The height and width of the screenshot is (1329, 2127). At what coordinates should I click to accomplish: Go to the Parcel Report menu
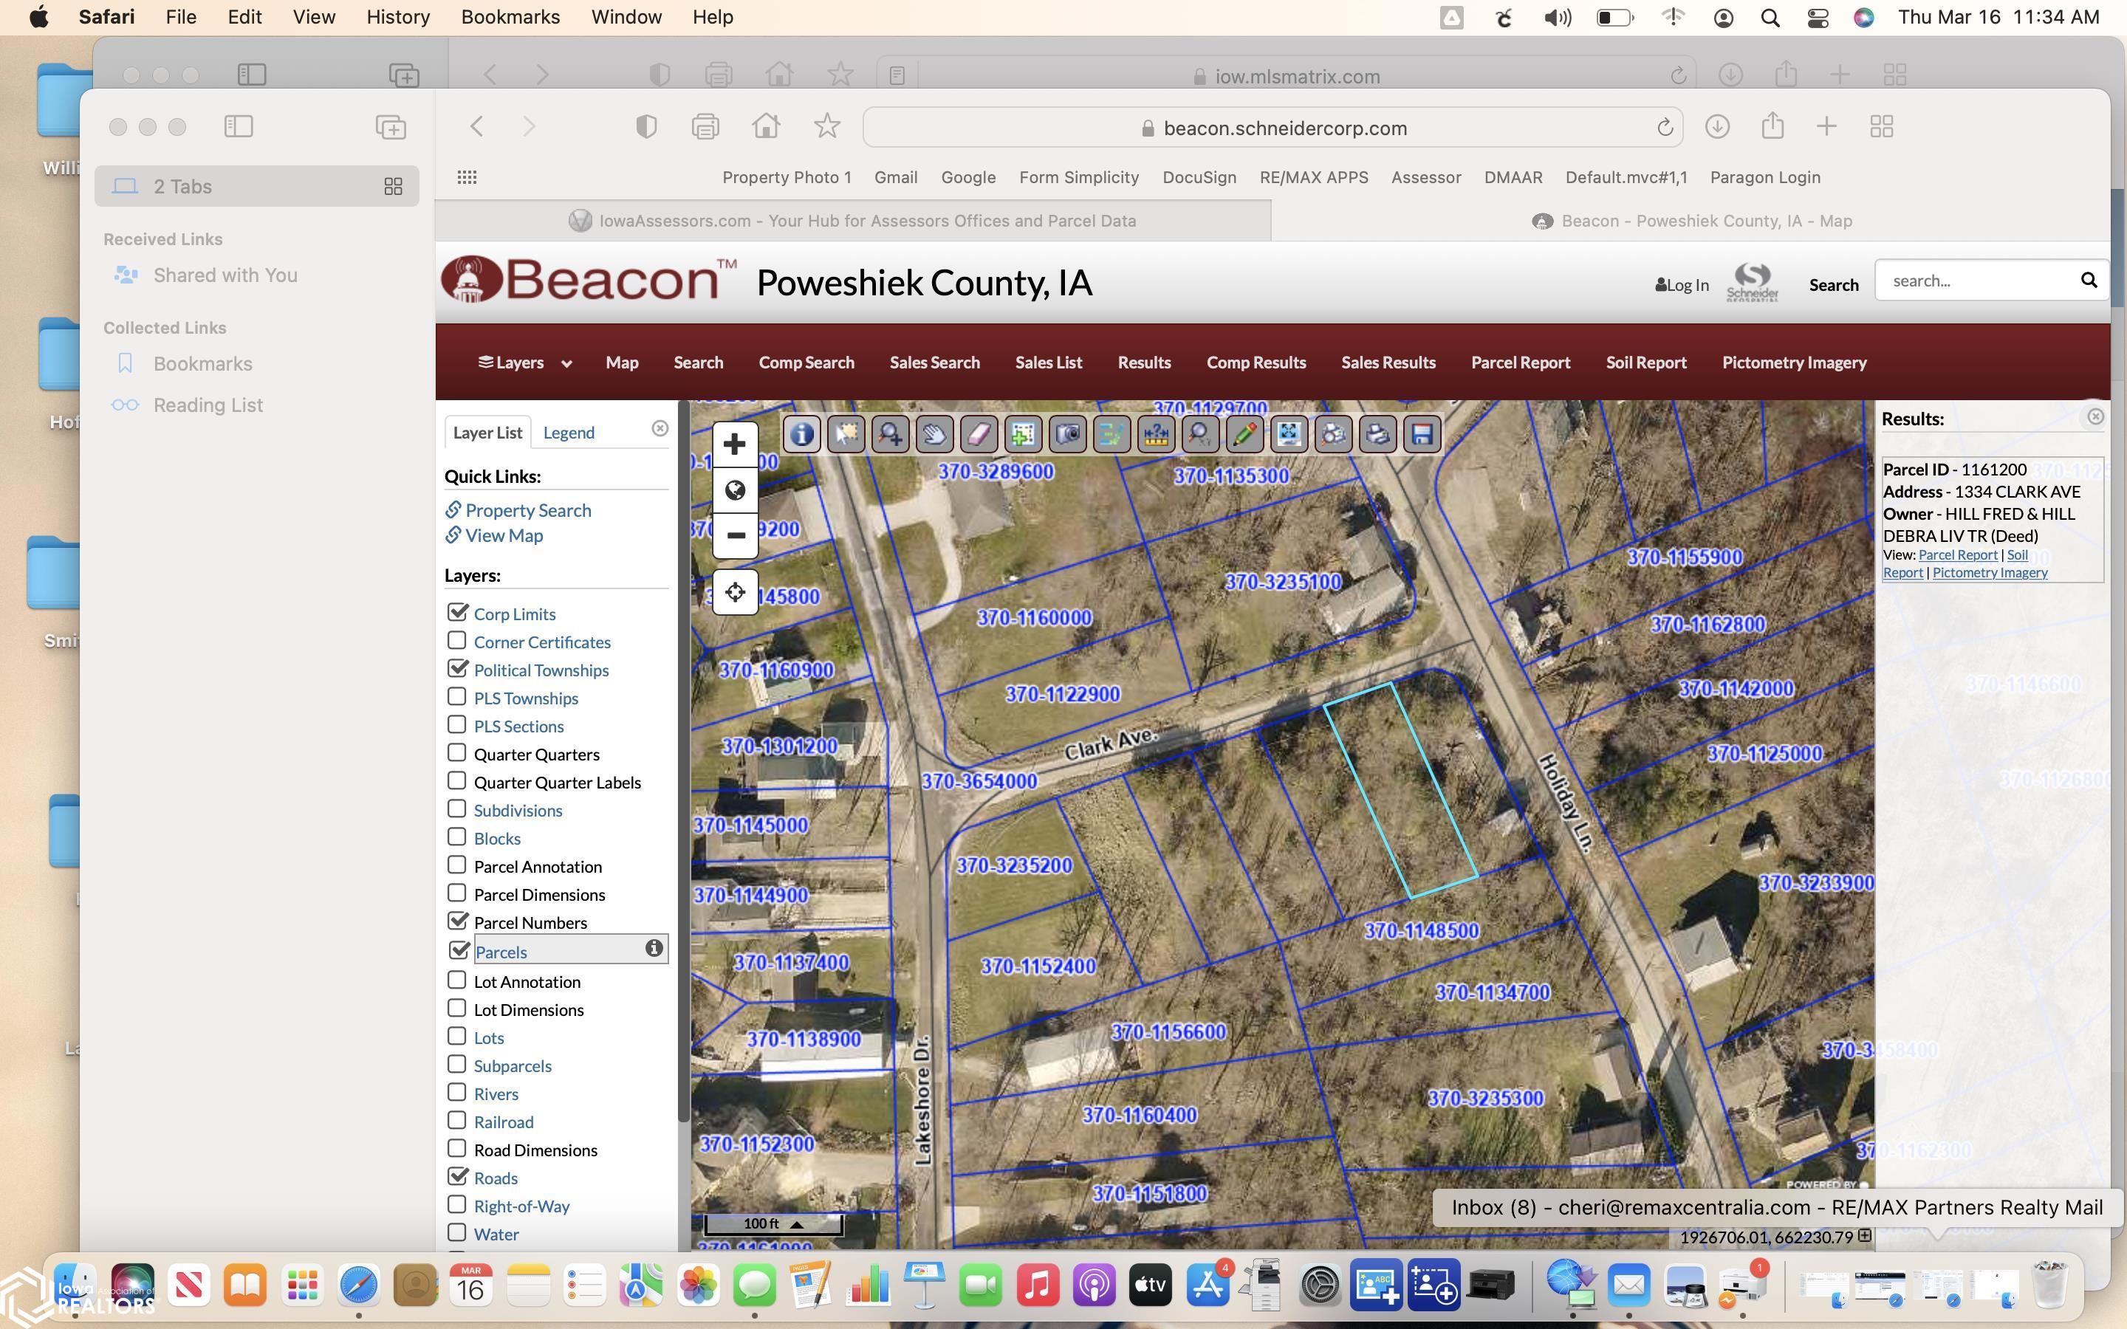pyautogui.click(x=1521, y=362)
